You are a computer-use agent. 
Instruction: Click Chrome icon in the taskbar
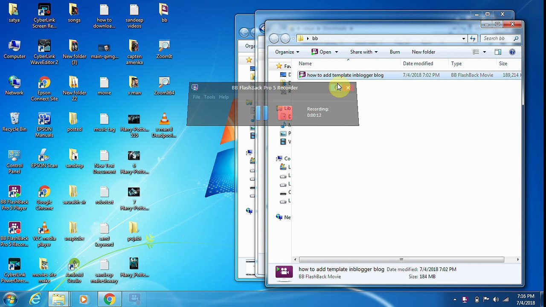tap(109, 300)
